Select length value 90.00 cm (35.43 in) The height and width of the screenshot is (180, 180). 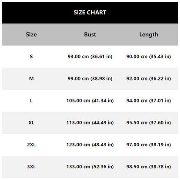pos(149,57)
